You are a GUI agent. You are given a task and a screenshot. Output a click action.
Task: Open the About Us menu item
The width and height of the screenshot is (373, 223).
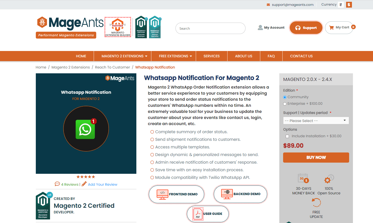[x=244, y=56]
